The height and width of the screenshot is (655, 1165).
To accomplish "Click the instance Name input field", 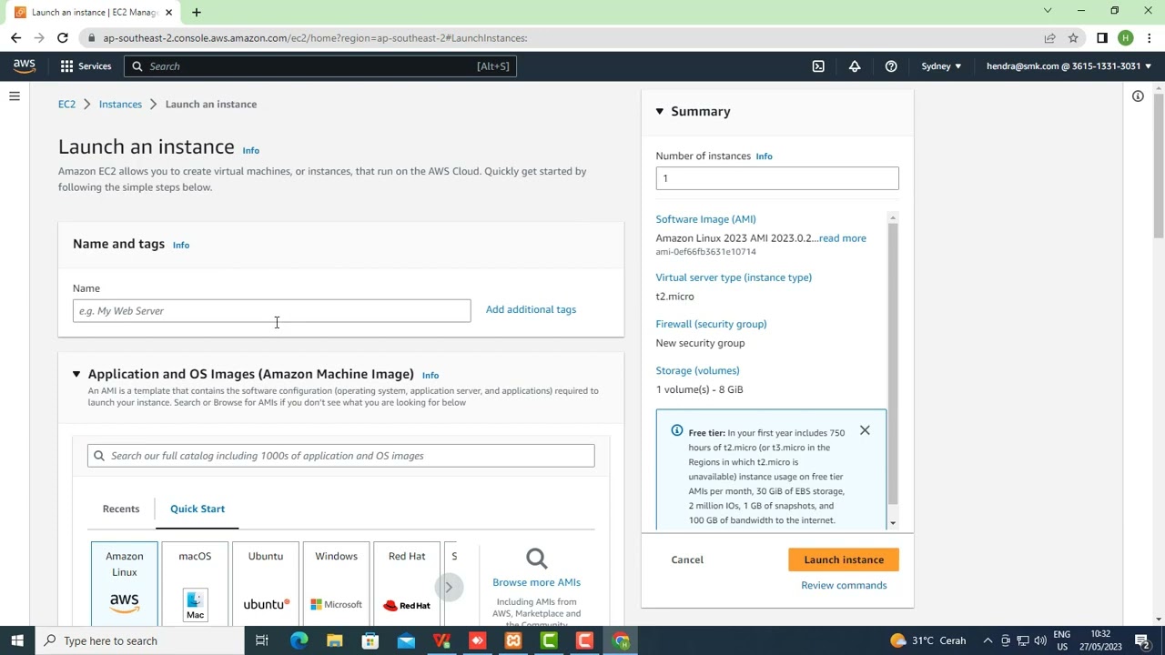I will coord(271,310).
